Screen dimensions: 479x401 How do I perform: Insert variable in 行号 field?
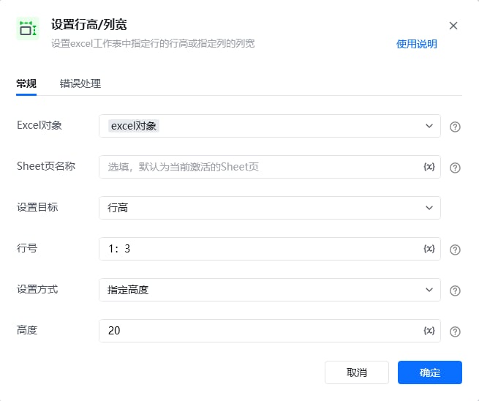click(x=429, y=249)
